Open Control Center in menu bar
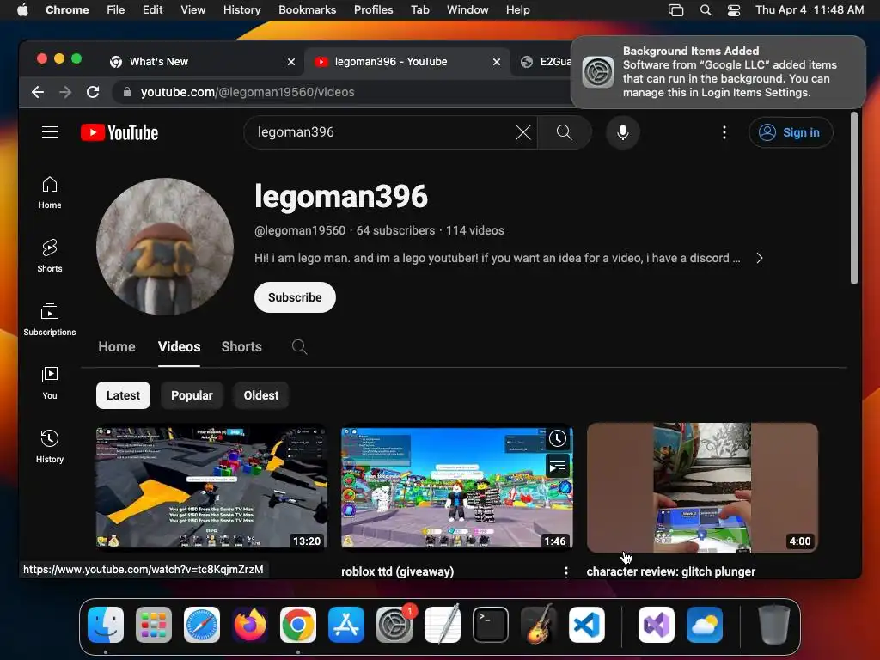 734,10
